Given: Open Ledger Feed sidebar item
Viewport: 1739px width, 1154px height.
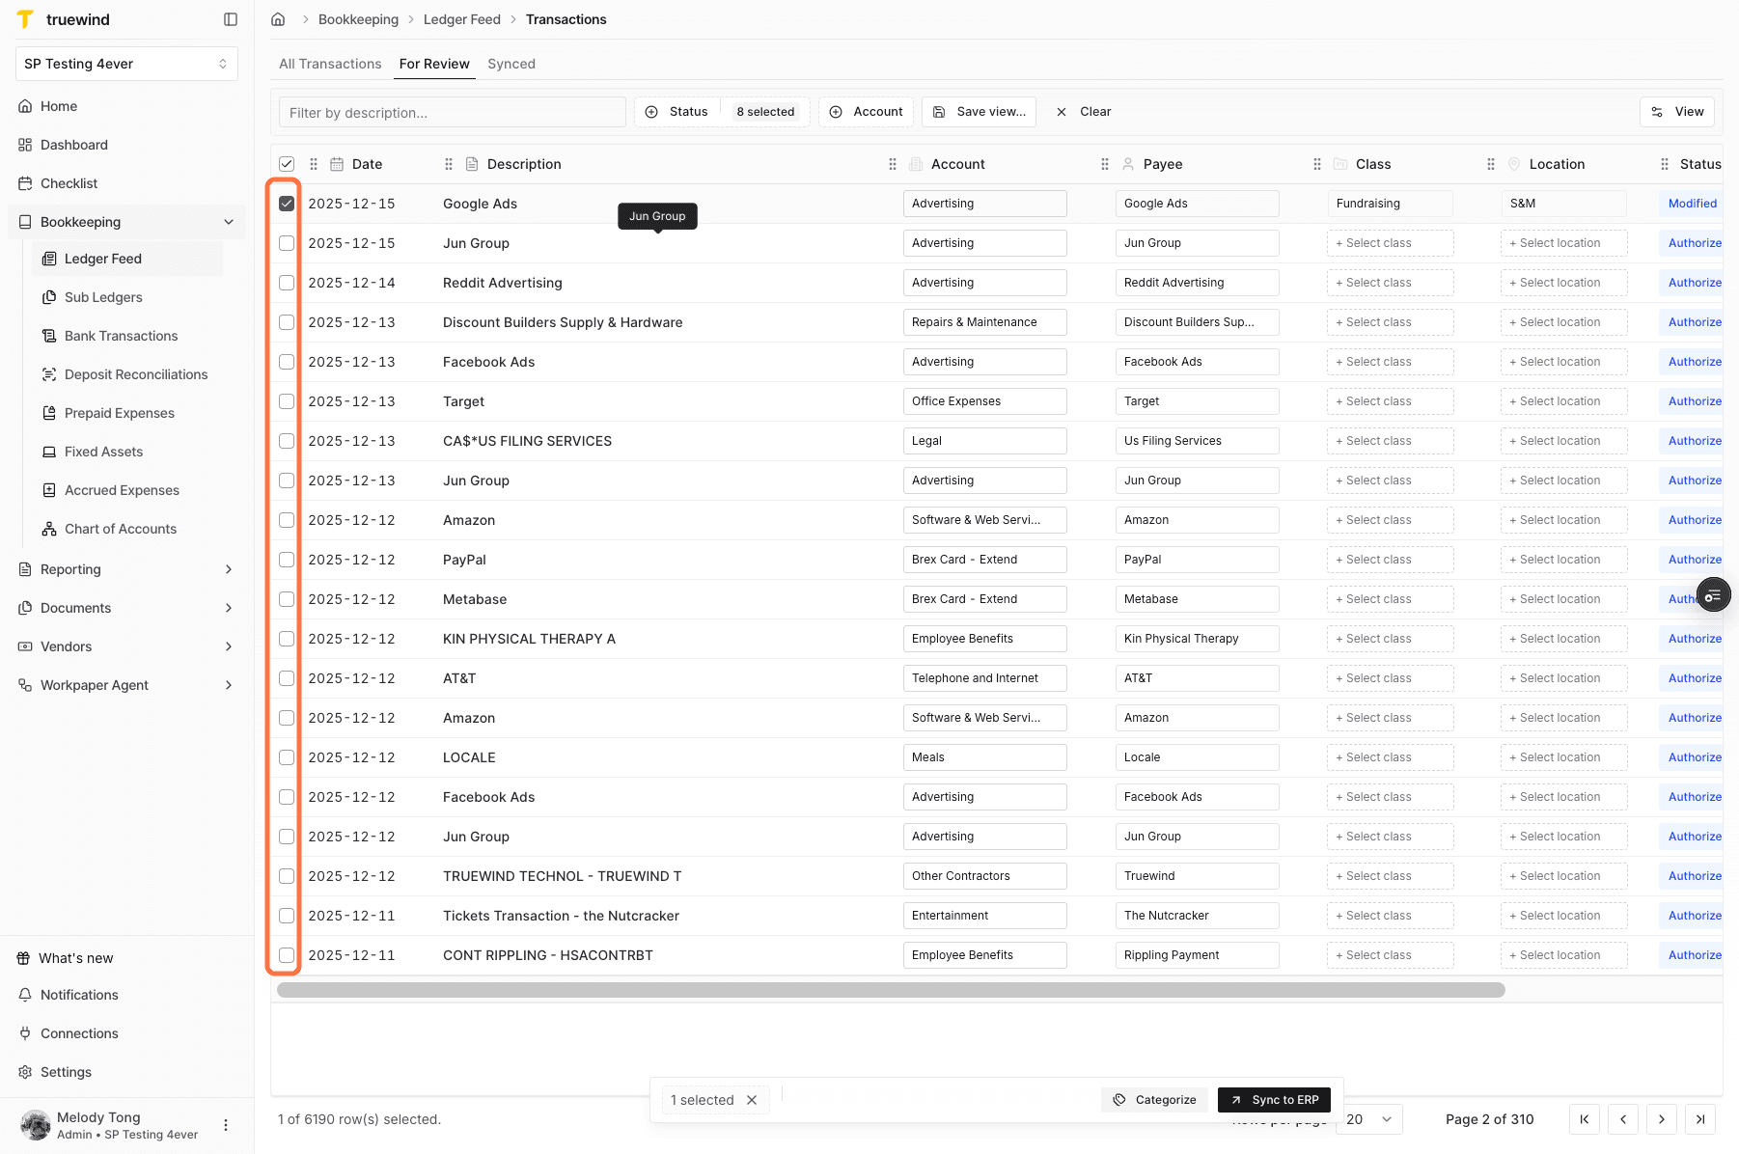Looking at the screenshot, I should (126, 259).
